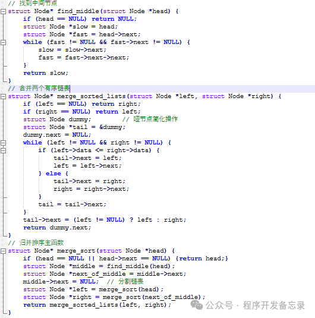Click line 'struct Node *middle = find_middle(head);'
This screenshot has width=315, height=318.
99,266
